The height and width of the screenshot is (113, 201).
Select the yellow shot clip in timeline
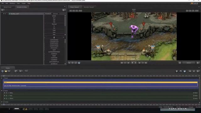point(100,82)
